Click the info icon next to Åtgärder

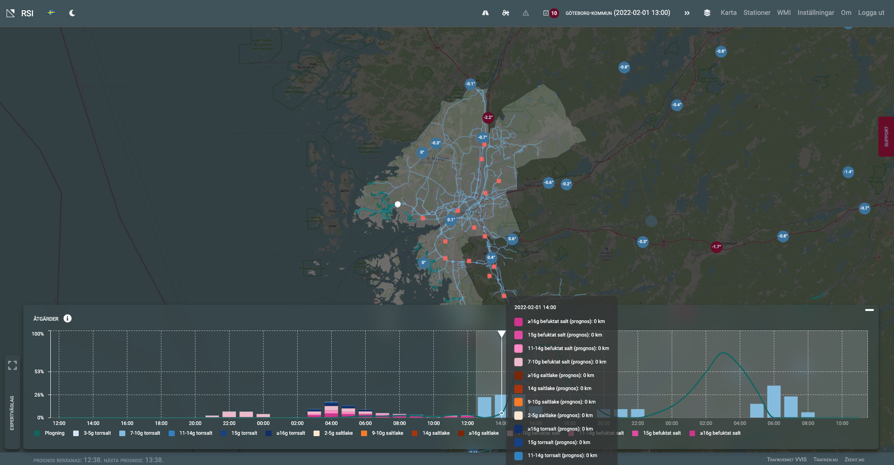[x=68, y=318]
